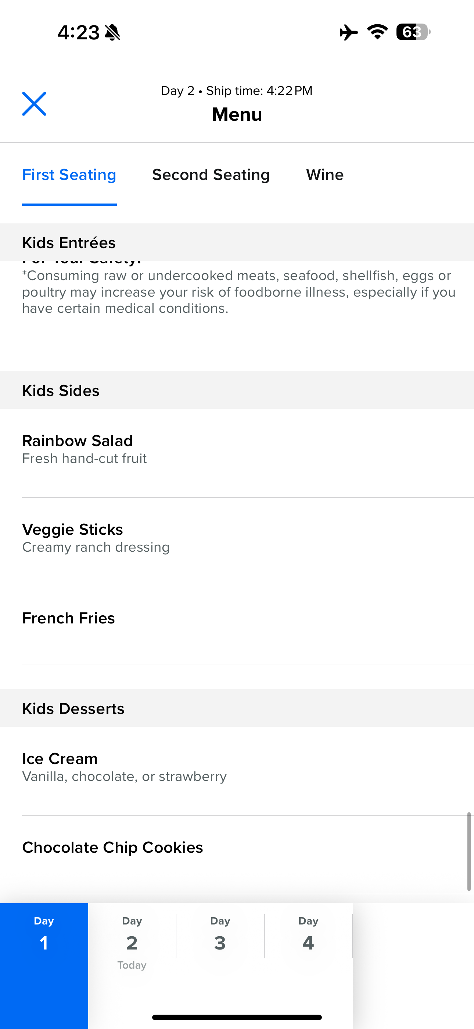Open the Wine tab
Screen dimensions: 474x1029
click(325, 175)
